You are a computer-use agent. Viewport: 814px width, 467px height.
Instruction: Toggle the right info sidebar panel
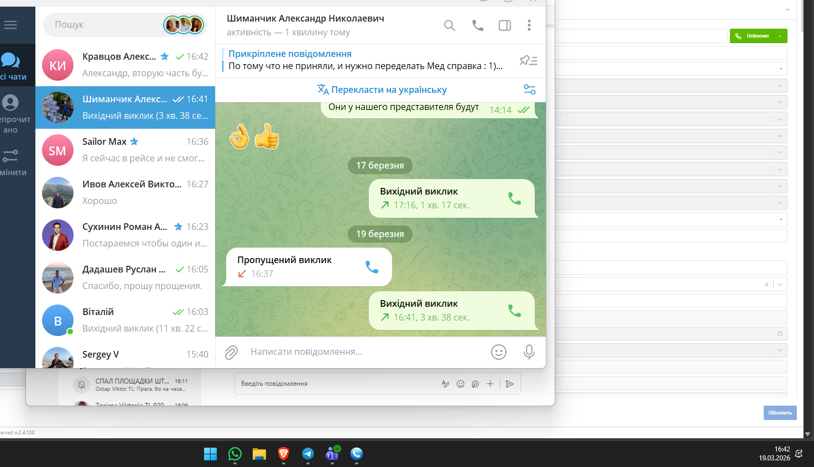click(x=505, y=25)
